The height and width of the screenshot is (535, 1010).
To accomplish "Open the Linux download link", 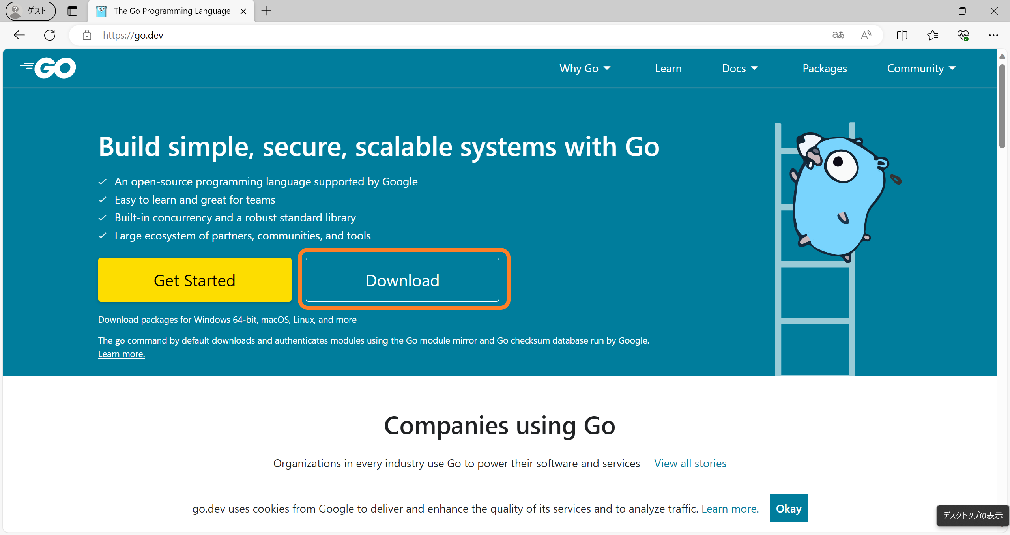I will pos(304,320).
